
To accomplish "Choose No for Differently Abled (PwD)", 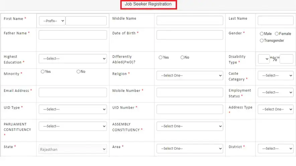I will (x=182, y=57).
